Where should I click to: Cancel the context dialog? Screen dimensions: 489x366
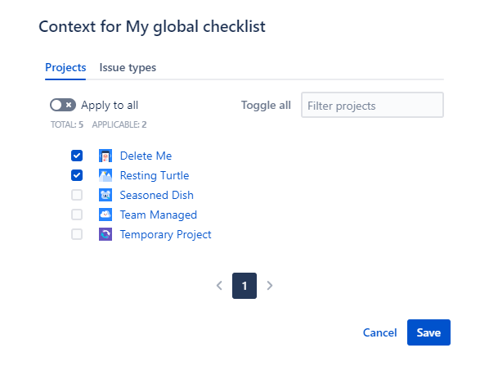point(380,332)
